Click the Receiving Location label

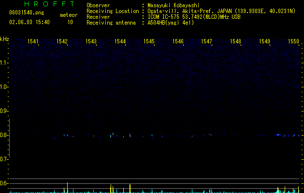[x=113, y=11]
